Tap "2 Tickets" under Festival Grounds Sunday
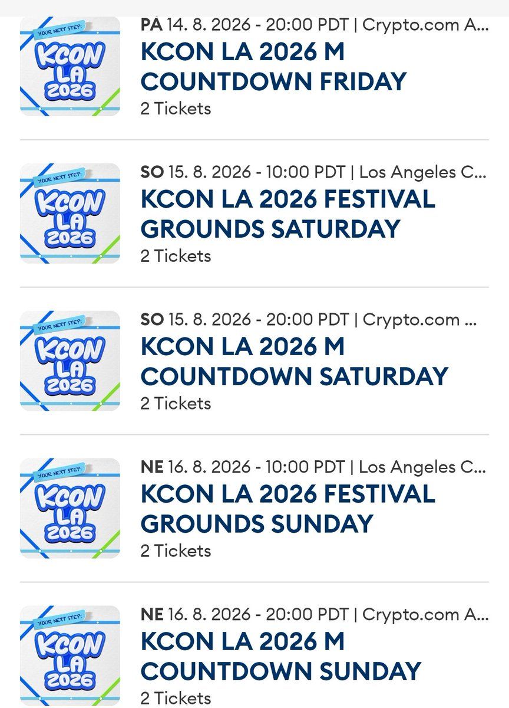This screenshot has height=708, width=509. [x=176, y=551]
